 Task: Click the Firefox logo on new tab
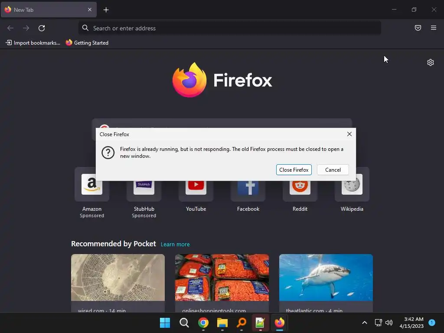pyautogui.click(x=222, y=80)
